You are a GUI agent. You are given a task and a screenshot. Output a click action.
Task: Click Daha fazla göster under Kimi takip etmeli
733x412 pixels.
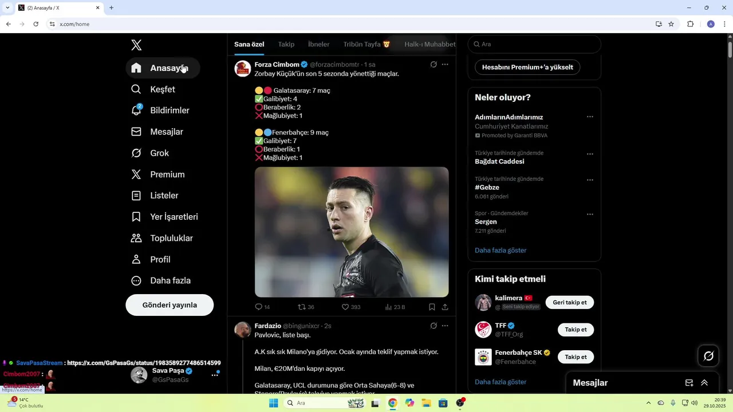click(501, 382)
